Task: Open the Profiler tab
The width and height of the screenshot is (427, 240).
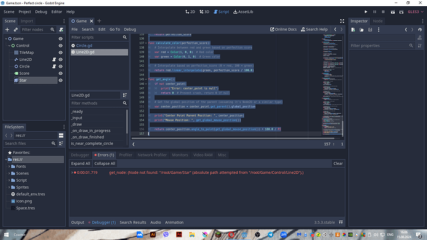Action: [x=126, y=155]
